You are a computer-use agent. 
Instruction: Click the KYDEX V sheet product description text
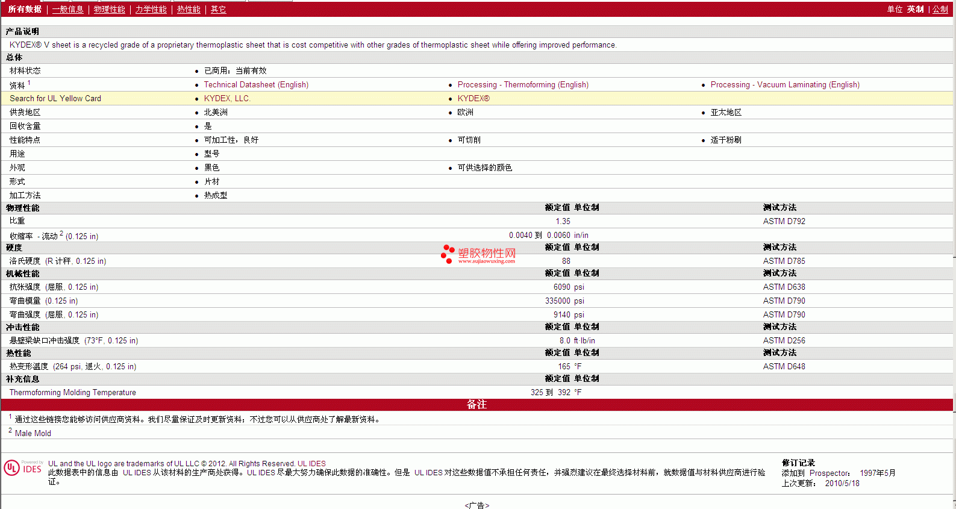pyautogui.click(x=313, y=45)
